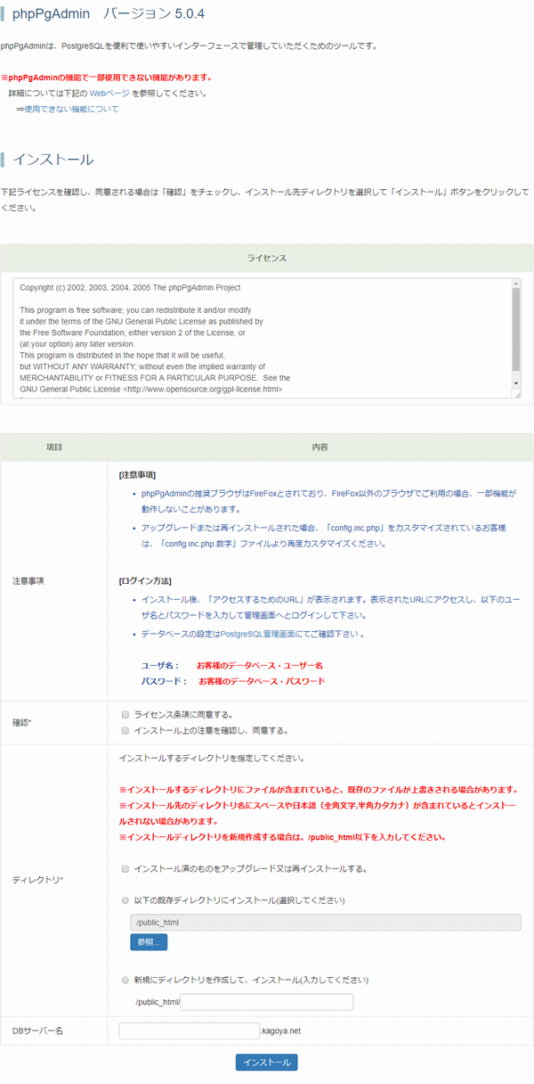Click the /public_html/ prefix label
The height and width of the screenshot is (1084, 534).
[158, 1002]
